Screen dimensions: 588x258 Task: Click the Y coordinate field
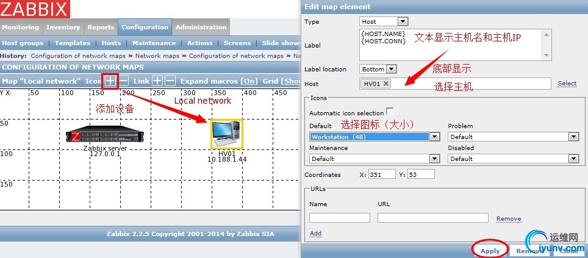[421, 174]
